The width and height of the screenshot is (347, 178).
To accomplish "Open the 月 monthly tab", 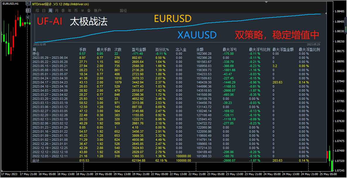I will 57,10.
